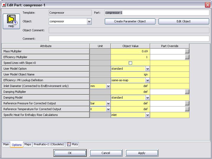
Task: Open Reference Temperature part override browse button
Action: click(x=187, y=109)
